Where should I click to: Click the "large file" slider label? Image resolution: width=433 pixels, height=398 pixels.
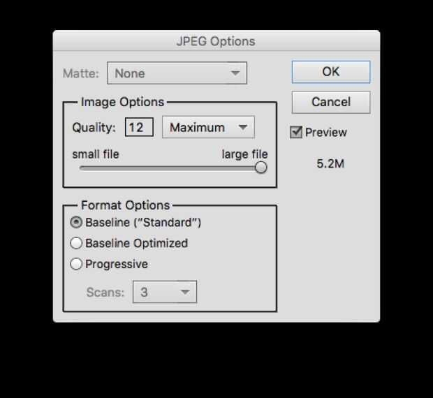[x=244, y=154]
